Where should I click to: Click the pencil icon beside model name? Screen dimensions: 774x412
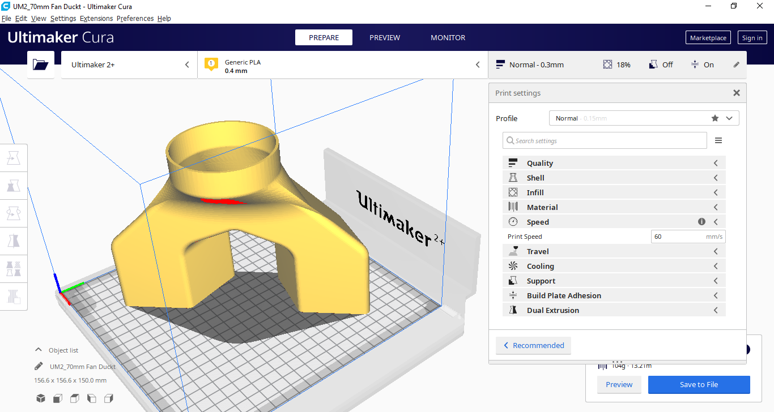point(39,366)
